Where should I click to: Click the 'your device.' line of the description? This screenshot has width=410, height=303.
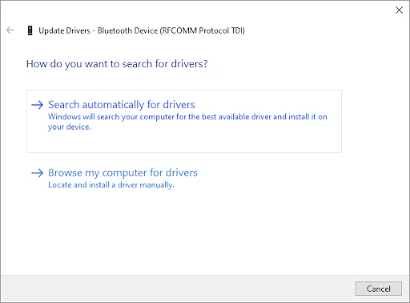tap(70, 127)
